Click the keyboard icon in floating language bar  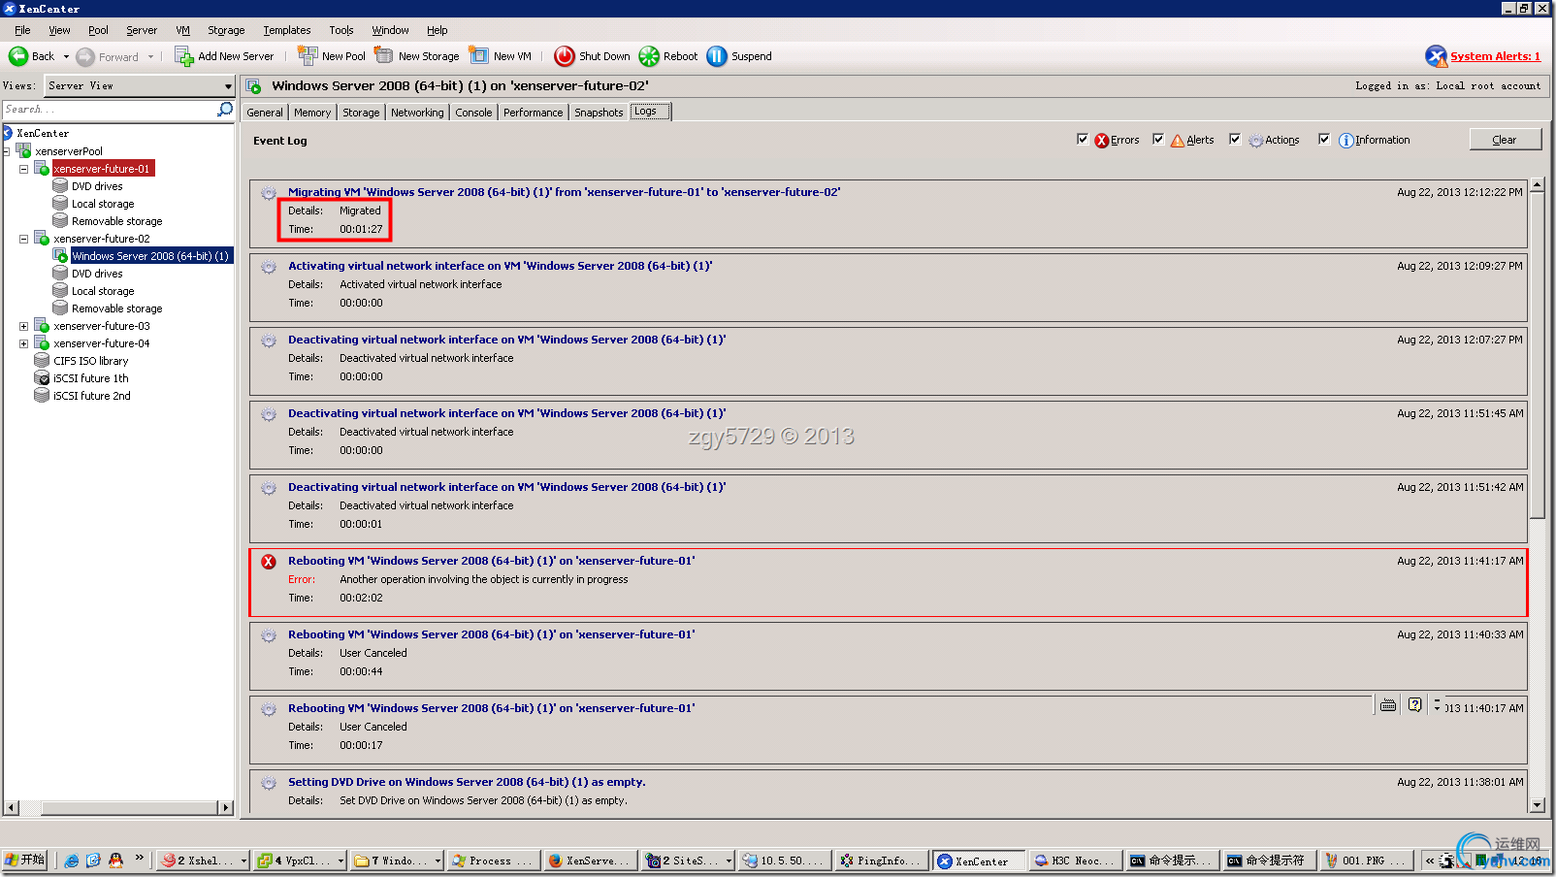(x=1388, y=705)
